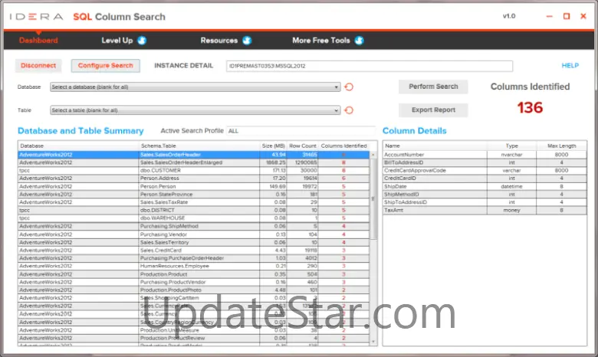The image size is (598, 357).
Task: Select the HumanResources.Employee row
Action: tap(194, 266)
